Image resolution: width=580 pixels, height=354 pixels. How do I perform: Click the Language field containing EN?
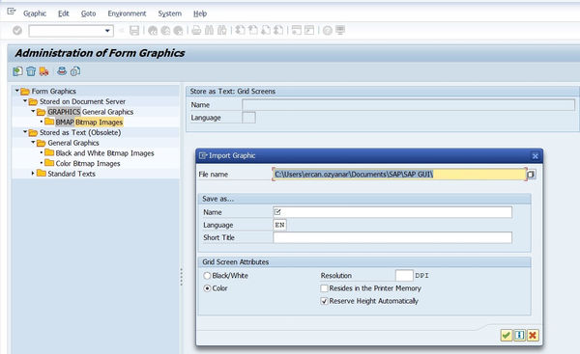coord(279,225)
